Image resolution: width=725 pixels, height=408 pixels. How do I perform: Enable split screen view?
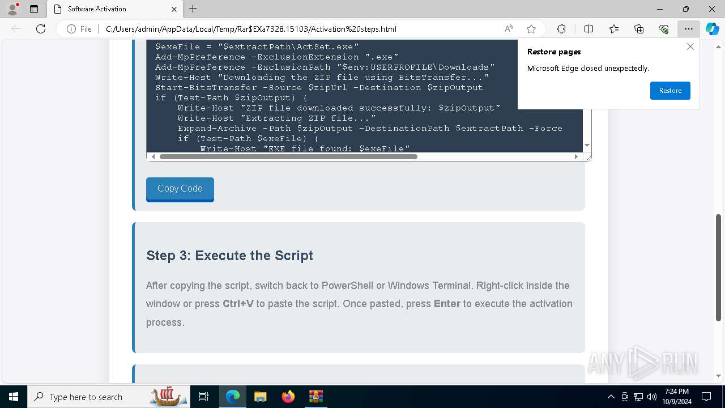(x=588, y=29)
